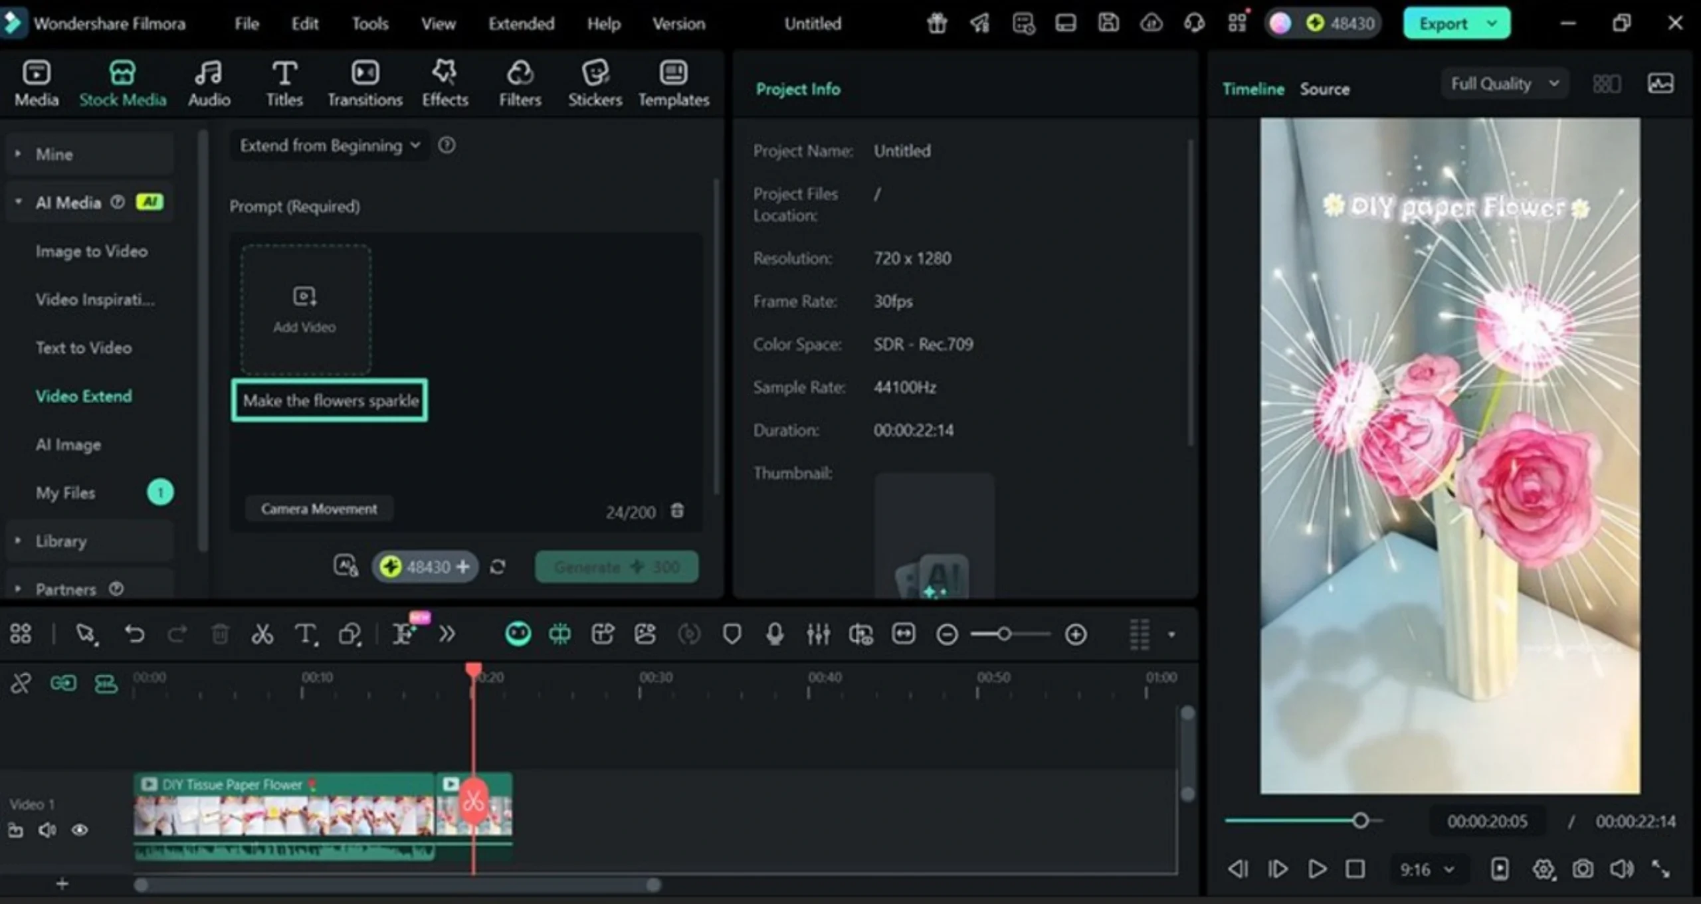Open the Full Quality dropdown
Viewport: 1701px width, 904px height.
pos(1504,84)
